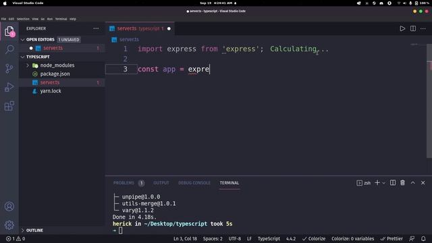Open the zsh terminal shell indicator
The height and width of the screenshot is (243, 432).
pyautogui.click(x=363, y=183)
